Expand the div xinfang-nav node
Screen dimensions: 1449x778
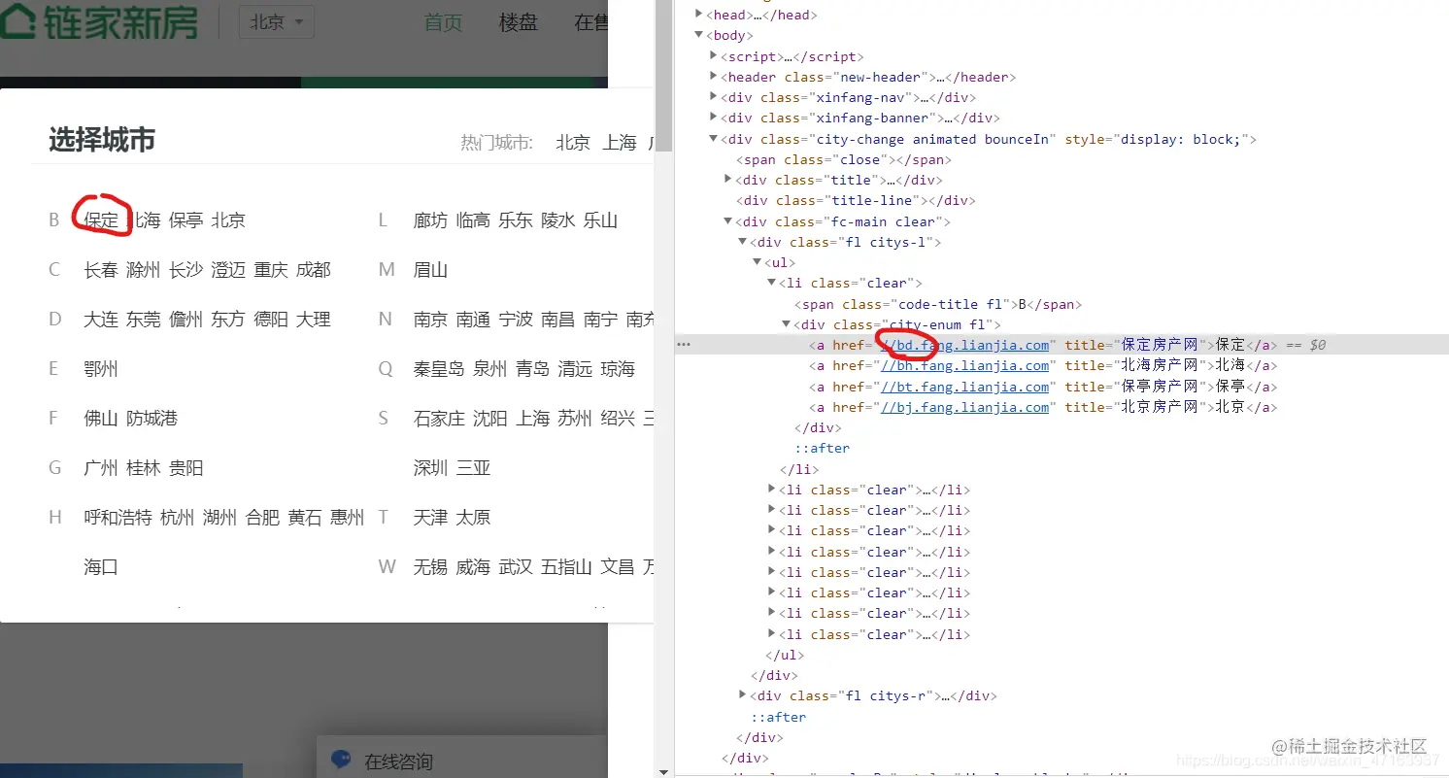pyautogui.click(x=714, y=97)
